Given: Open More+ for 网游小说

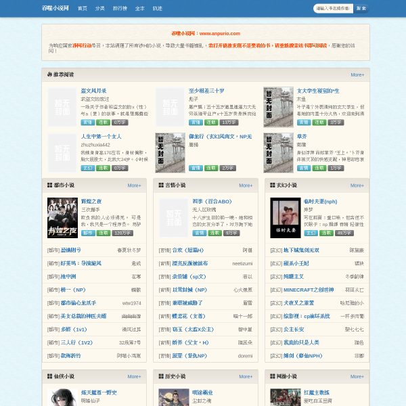Looking at the screenshot, I should tap(357, 376).
